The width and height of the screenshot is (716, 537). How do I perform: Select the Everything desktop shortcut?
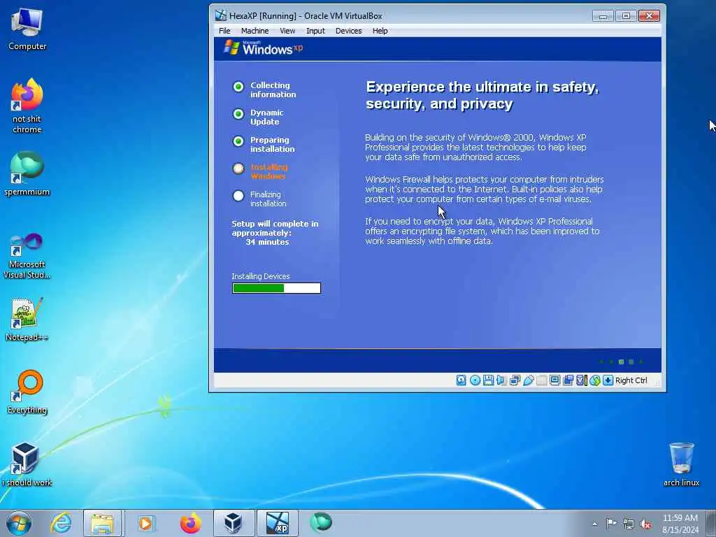click(x=27, y=392)
